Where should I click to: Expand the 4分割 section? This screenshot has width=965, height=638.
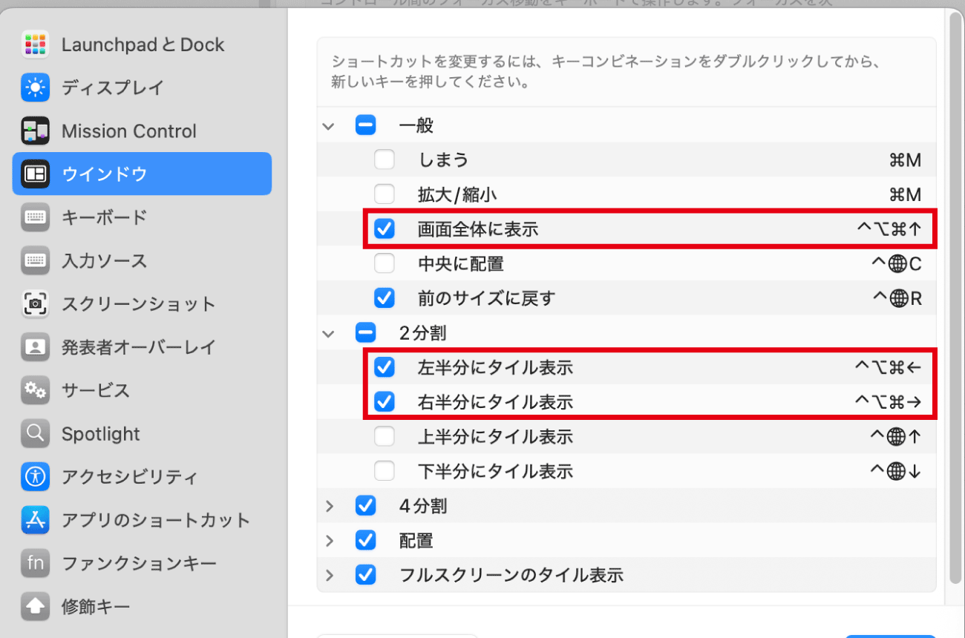[x=330, y=506]
